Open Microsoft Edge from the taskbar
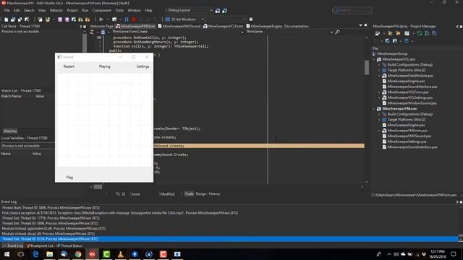 pos(35,254)
